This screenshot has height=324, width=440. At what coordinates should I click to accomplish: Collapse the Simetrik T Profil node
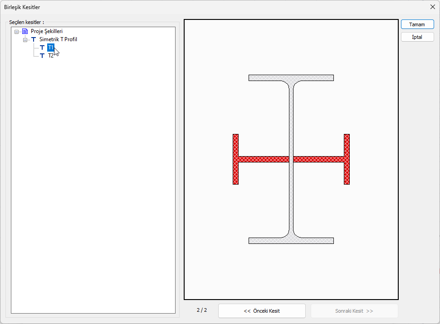25,40
